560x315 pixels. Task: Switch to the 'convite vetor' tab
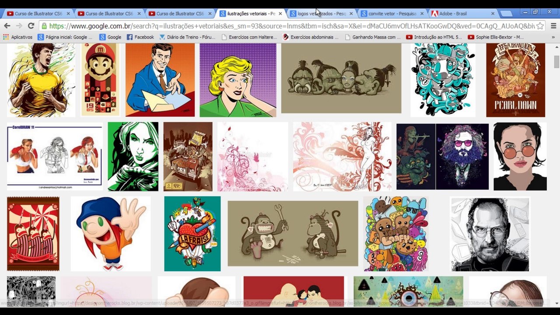click(392, 14)
